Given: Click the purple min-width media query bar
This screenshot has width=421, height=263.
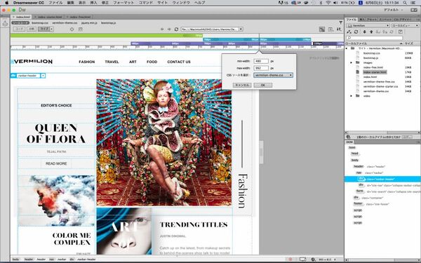Looking at the screenshot, I should click(x=237, y=43).
